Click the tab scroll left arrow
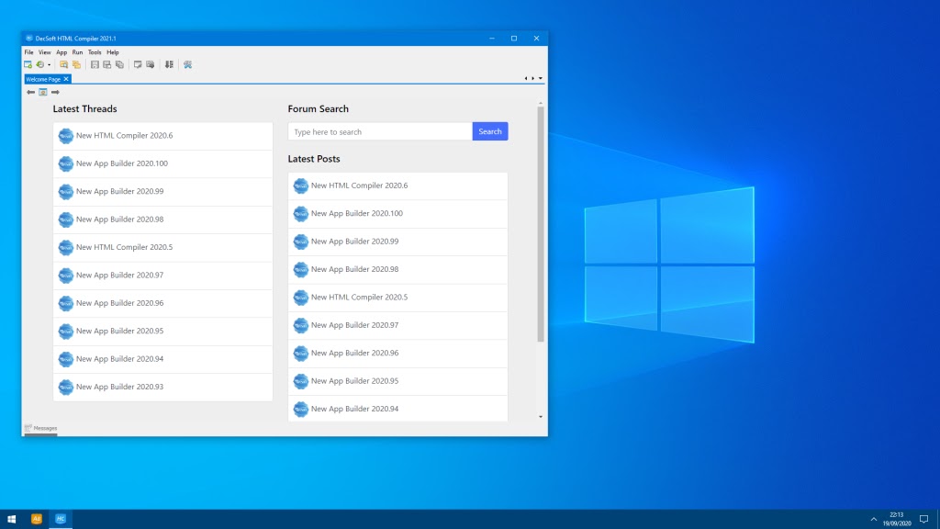The width and height of the screenshot is (940, 529). tap(526, 79)
